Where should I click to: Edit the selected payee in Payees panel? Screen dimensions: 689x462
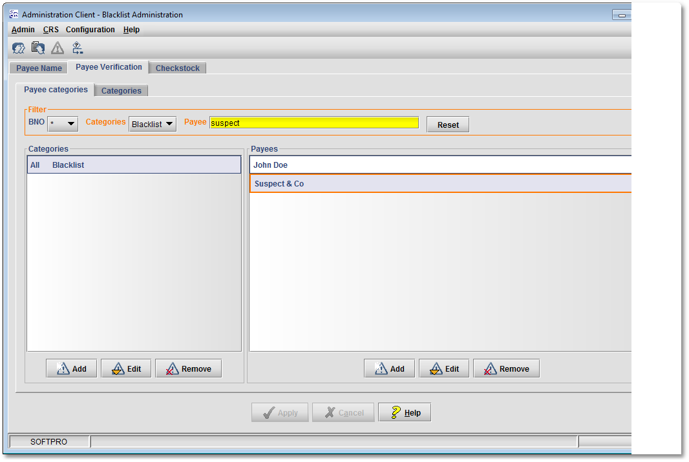tap(444, 368)
